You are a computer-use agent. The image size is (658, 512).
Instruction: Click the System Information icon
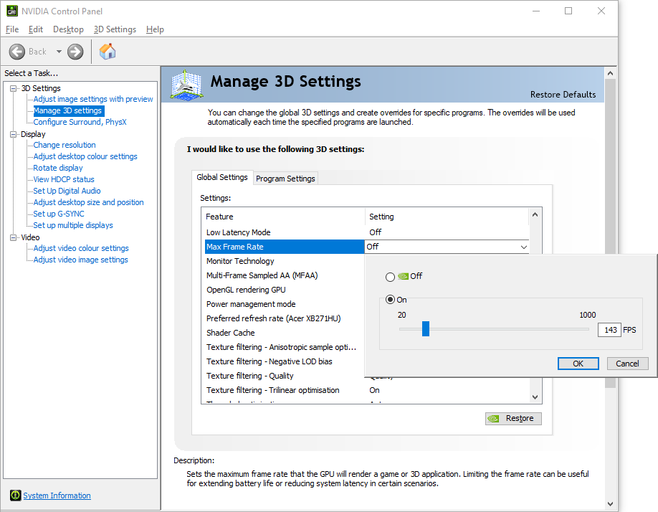pyautogui.click(x=16, y=496)
